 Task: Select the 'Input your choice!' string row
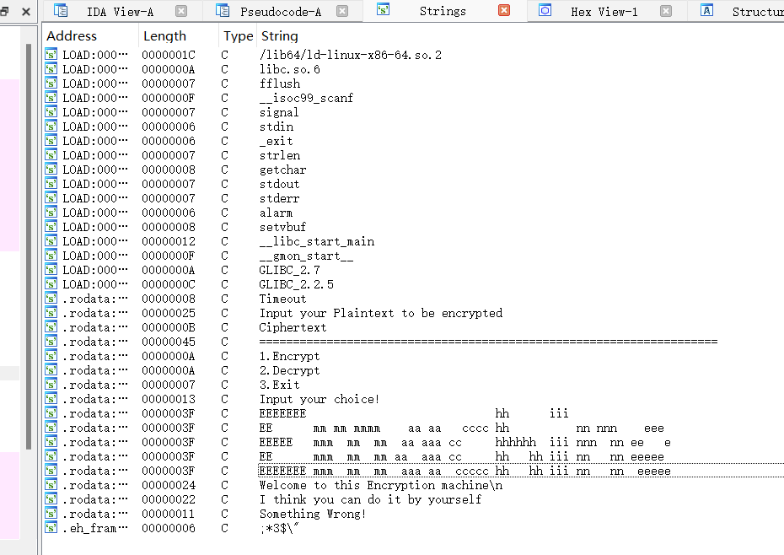click(x=320, y=399)
